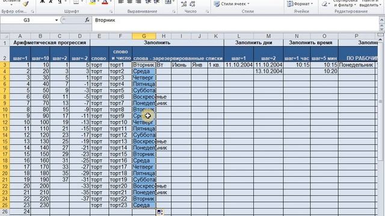
Task: Open Шрифт group dialog launcher
Action: [111, 11]
